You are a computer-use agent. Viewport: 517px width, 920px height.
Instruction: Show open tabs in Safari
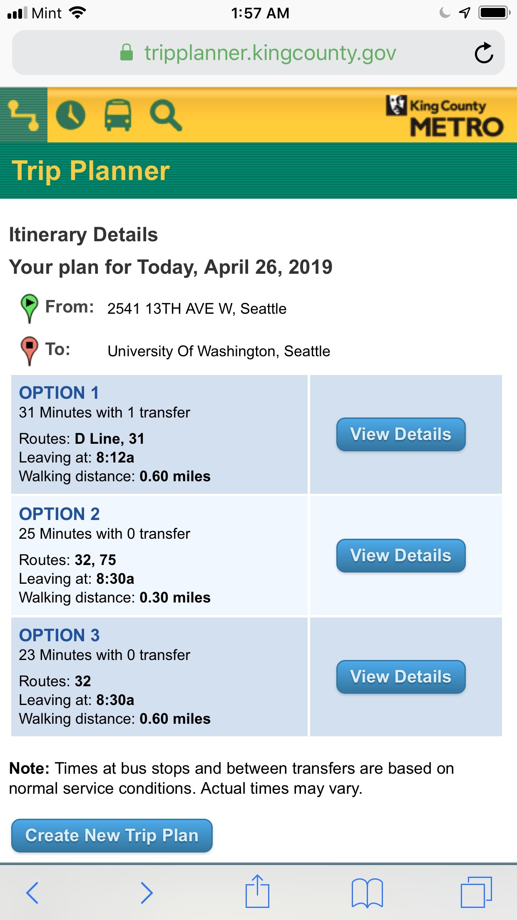476,892
